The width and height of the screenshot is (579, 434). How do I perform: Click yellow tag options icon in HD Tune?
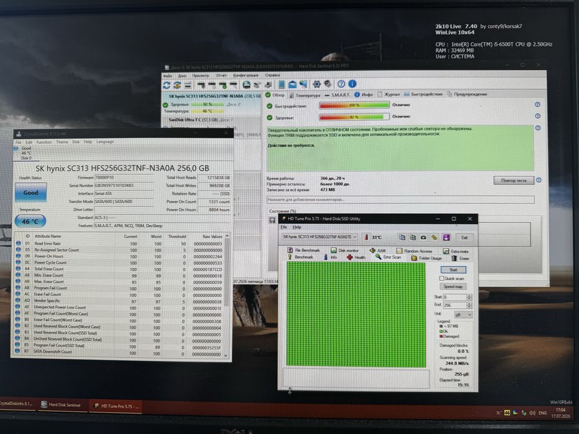click(434, 237)
